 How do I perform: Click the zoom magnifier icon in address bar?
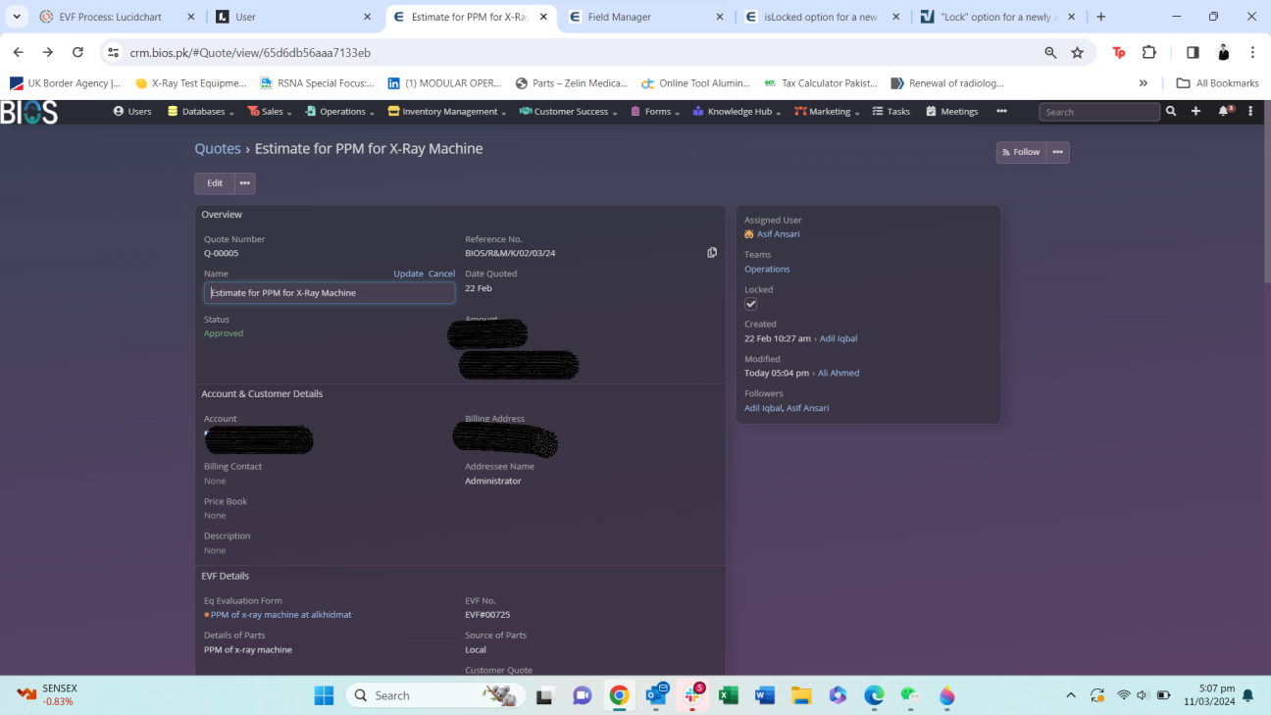[1050, 52]
